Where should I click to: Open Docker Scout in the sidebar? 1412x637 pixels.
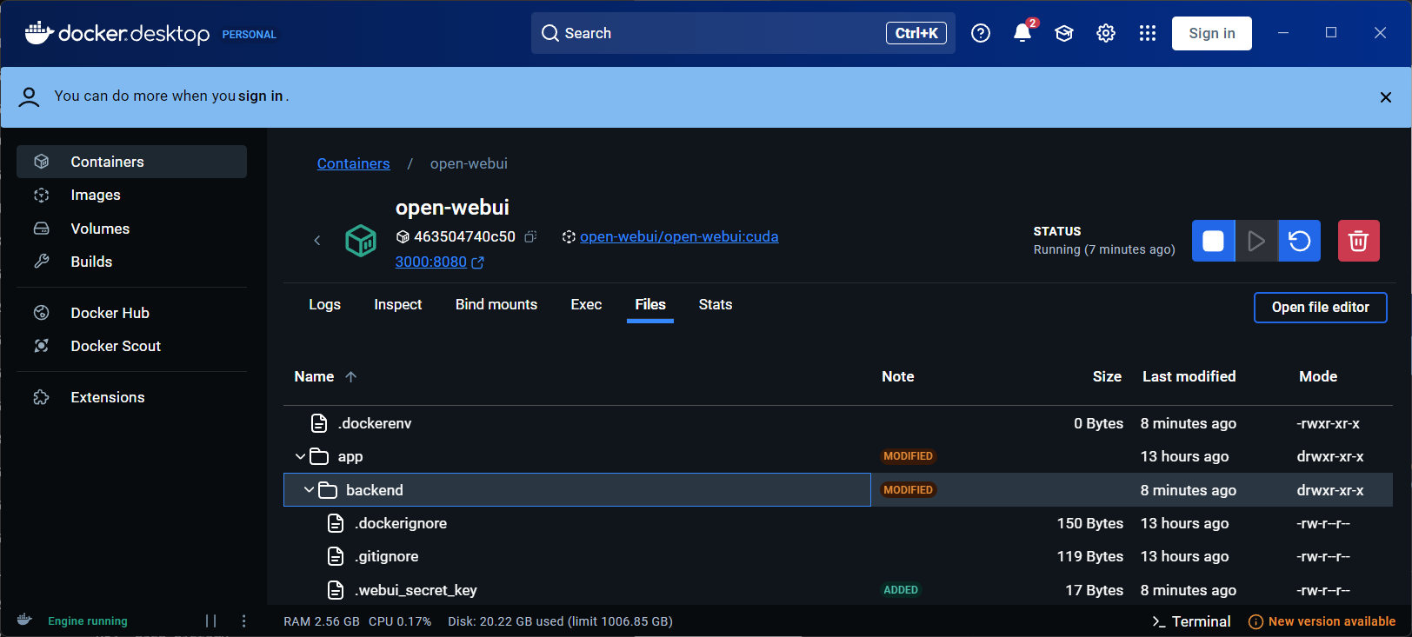point(131,346)
